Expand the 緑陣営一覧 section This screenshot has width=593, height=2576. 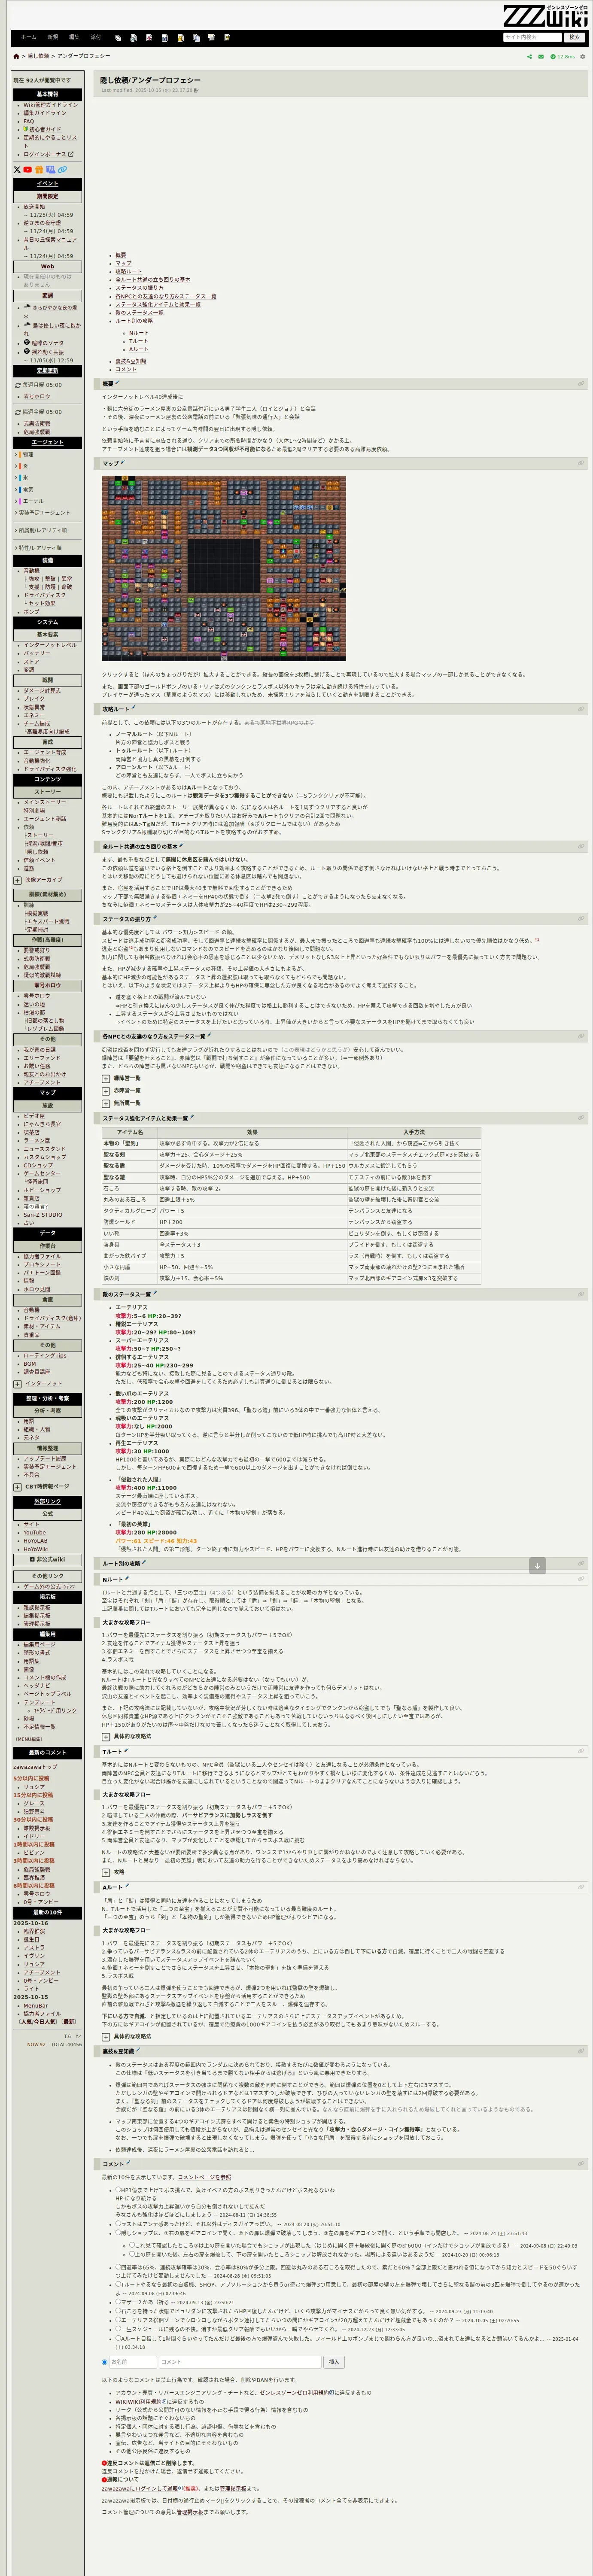(105, 1078)
